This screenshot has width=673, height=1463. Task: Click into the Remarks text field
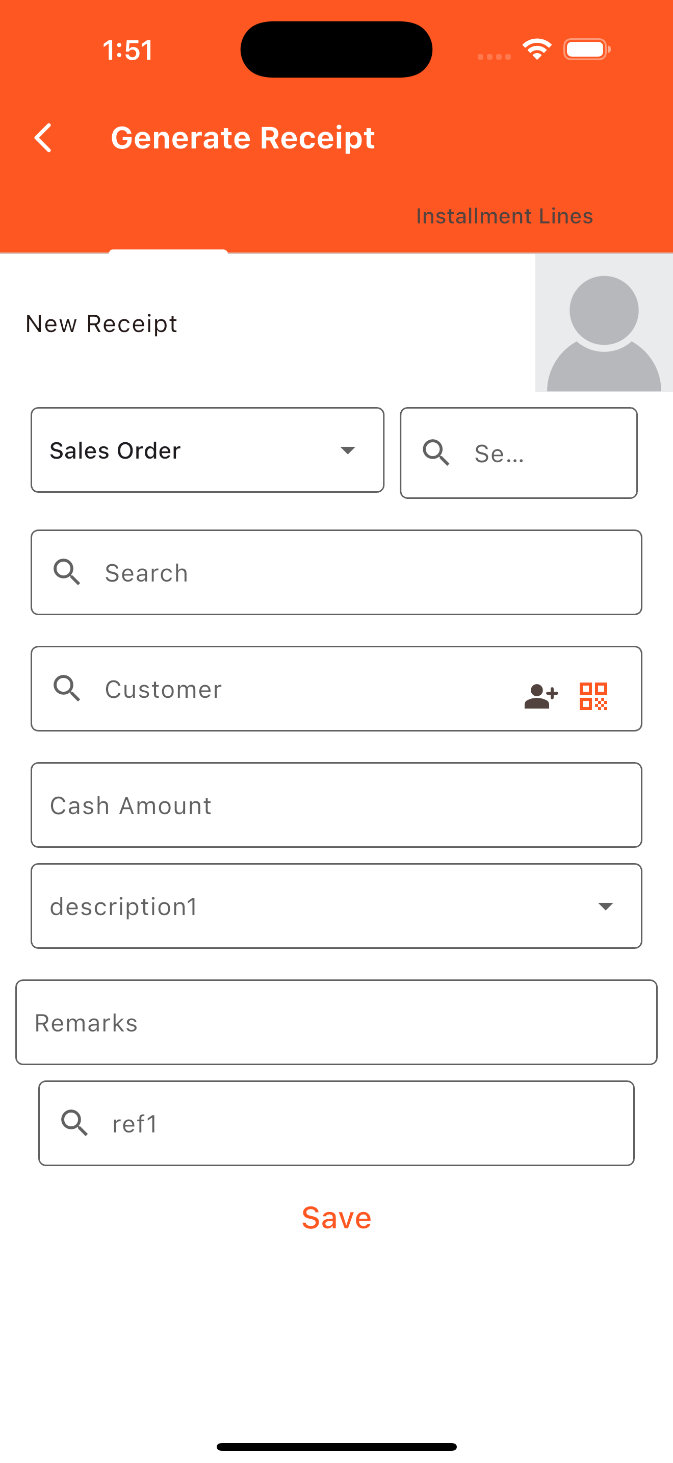[336, 1022]
